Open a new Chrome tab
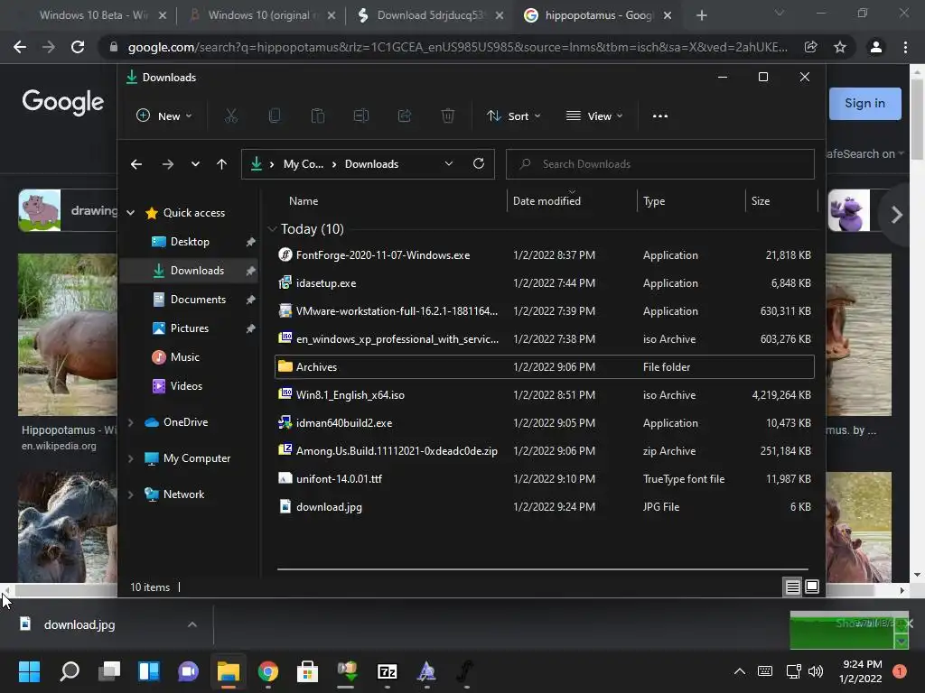Viewport: 925px width, 693px height. (701, 15)
